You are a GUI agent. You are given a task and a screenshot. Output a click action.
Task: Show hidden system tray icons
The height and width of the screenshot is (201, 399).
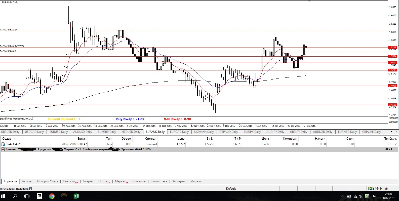click(343, 196)
